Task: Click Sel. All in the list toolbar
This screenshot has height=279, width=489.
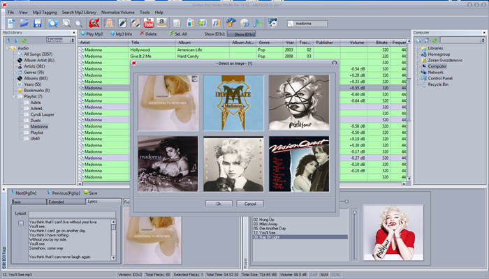Action: 178,34
